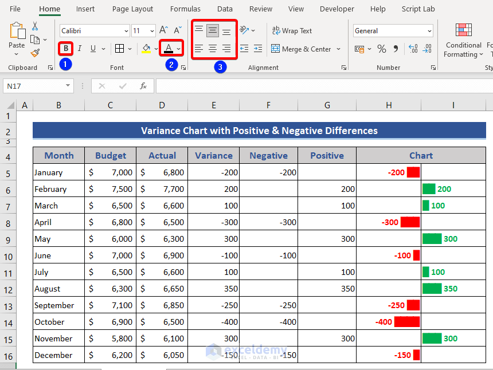
Task: Click the Paste clipboard icon
Action: 17,31
